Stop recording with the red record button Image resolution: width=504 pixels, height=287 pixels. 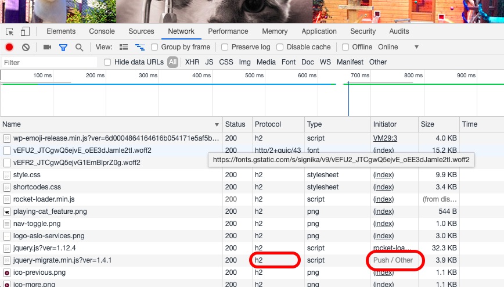point(9,47)
